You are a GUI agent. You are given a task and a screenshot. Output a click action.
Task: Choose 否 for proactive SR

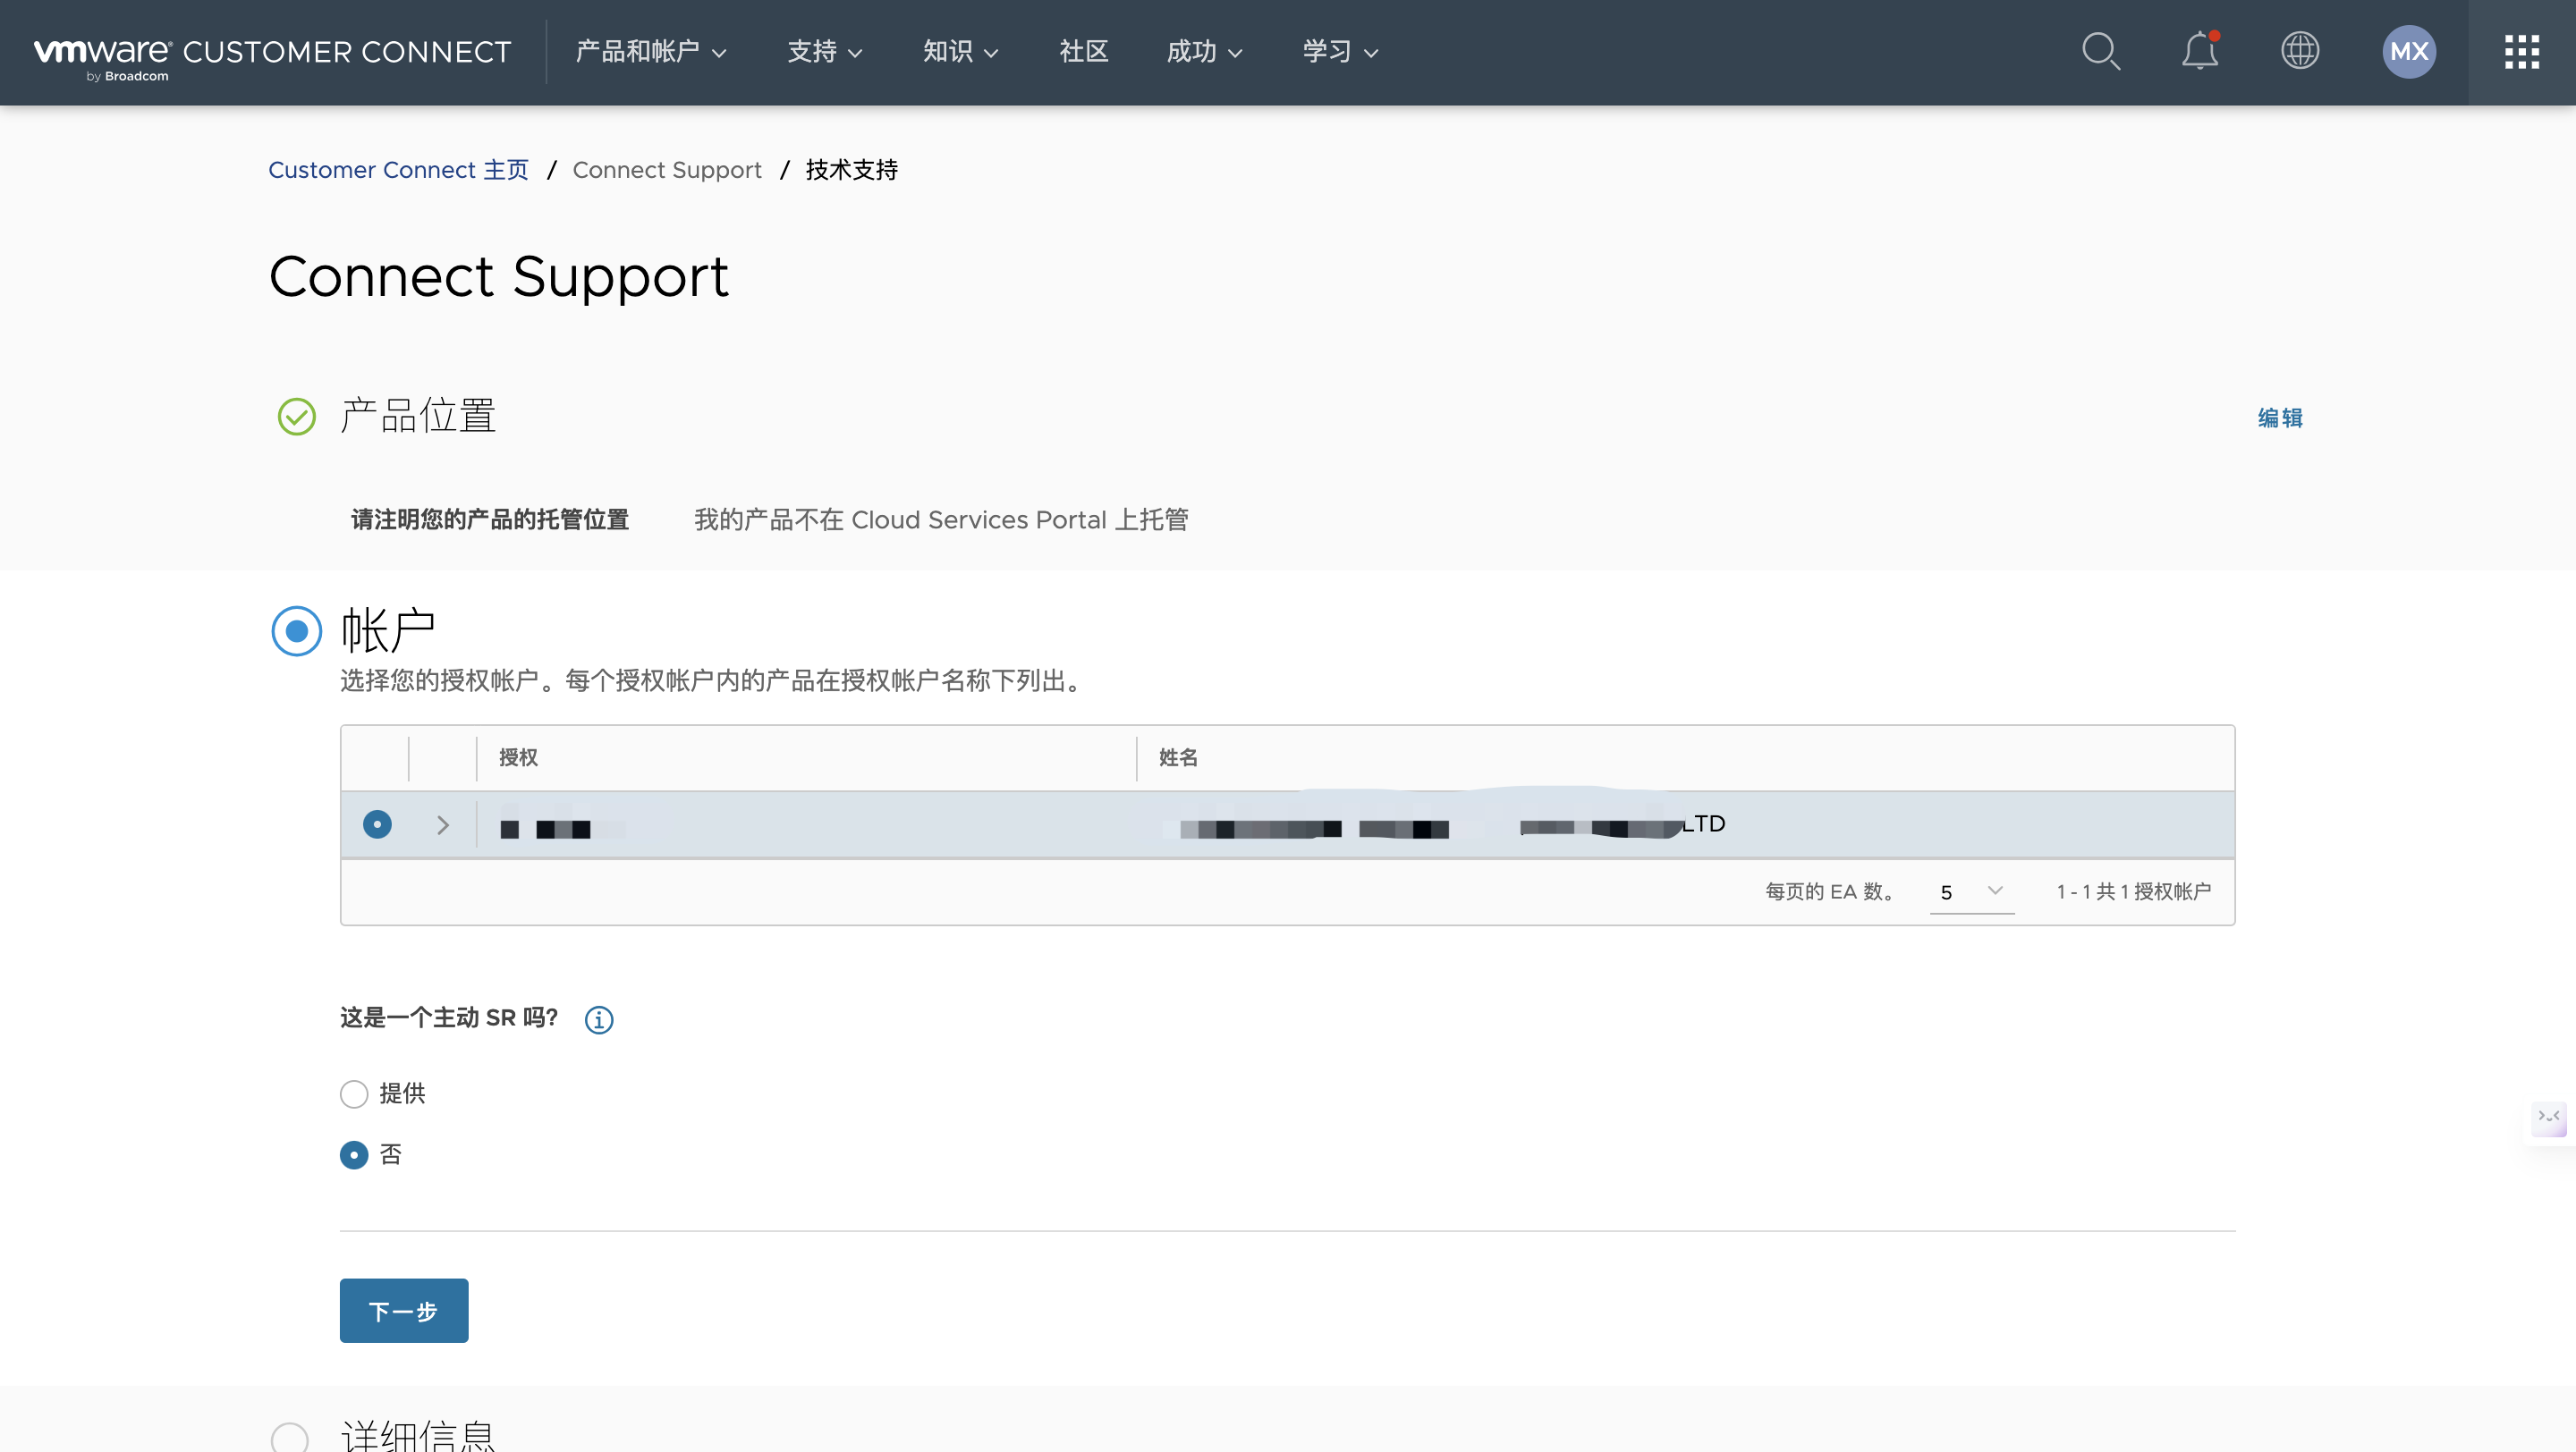[x=354, y=1155]
